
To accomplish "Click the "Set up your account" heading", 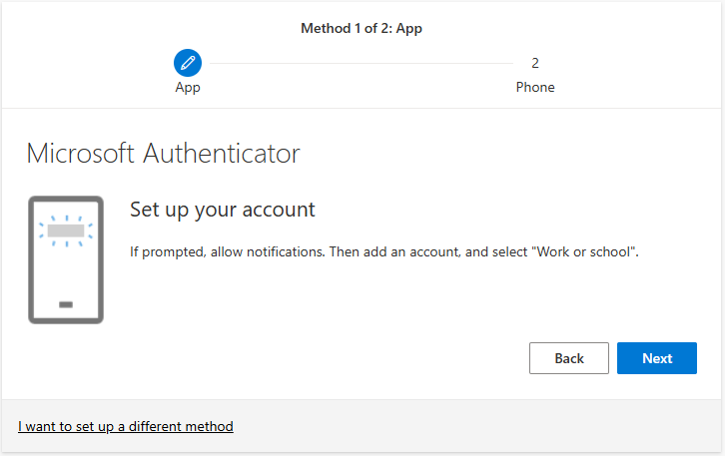I will click(x=223, y=211).
